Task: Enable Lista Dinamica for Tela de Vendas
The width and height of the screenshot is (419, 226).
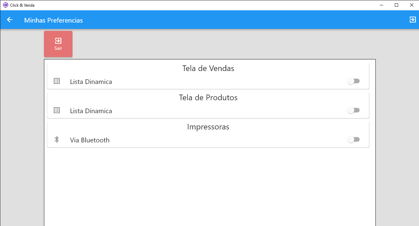Action: click(x=354, y=81)
